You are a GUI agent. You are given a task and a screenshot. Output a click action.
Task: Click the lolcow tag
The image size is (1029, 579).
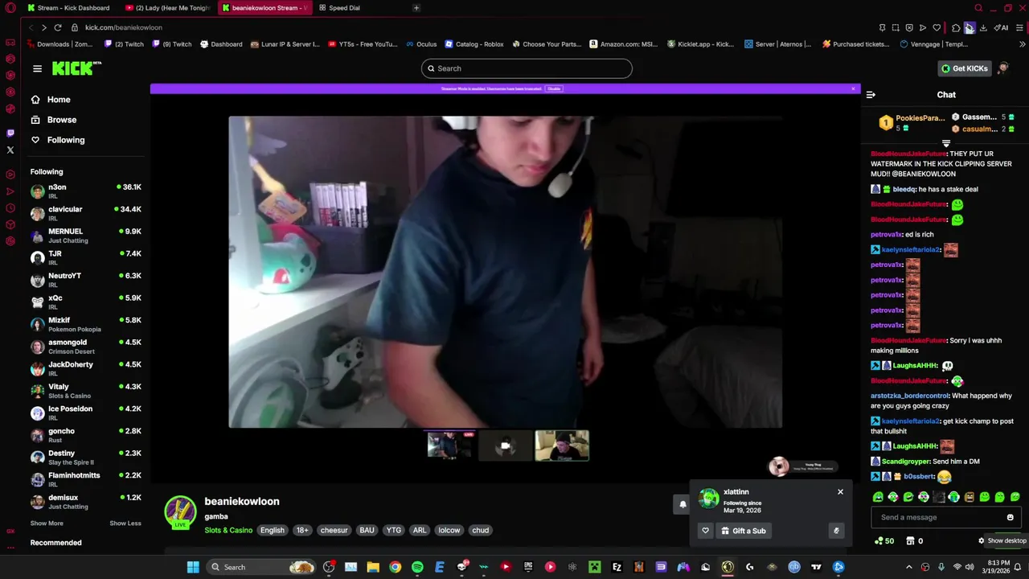(449, 531)
